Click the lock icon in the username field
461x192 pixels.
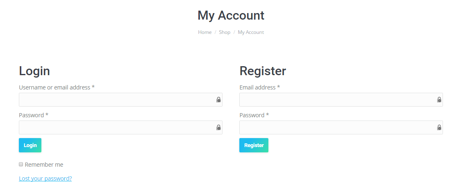pos(218,100)
